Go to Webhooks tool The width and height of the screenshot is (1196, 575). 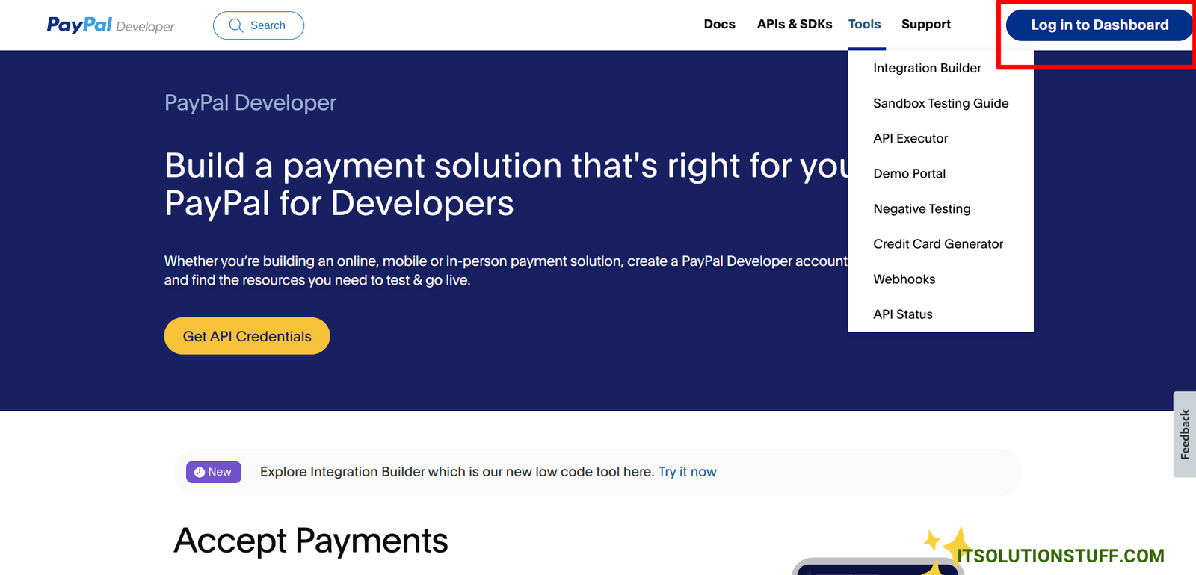click(904, 279)
